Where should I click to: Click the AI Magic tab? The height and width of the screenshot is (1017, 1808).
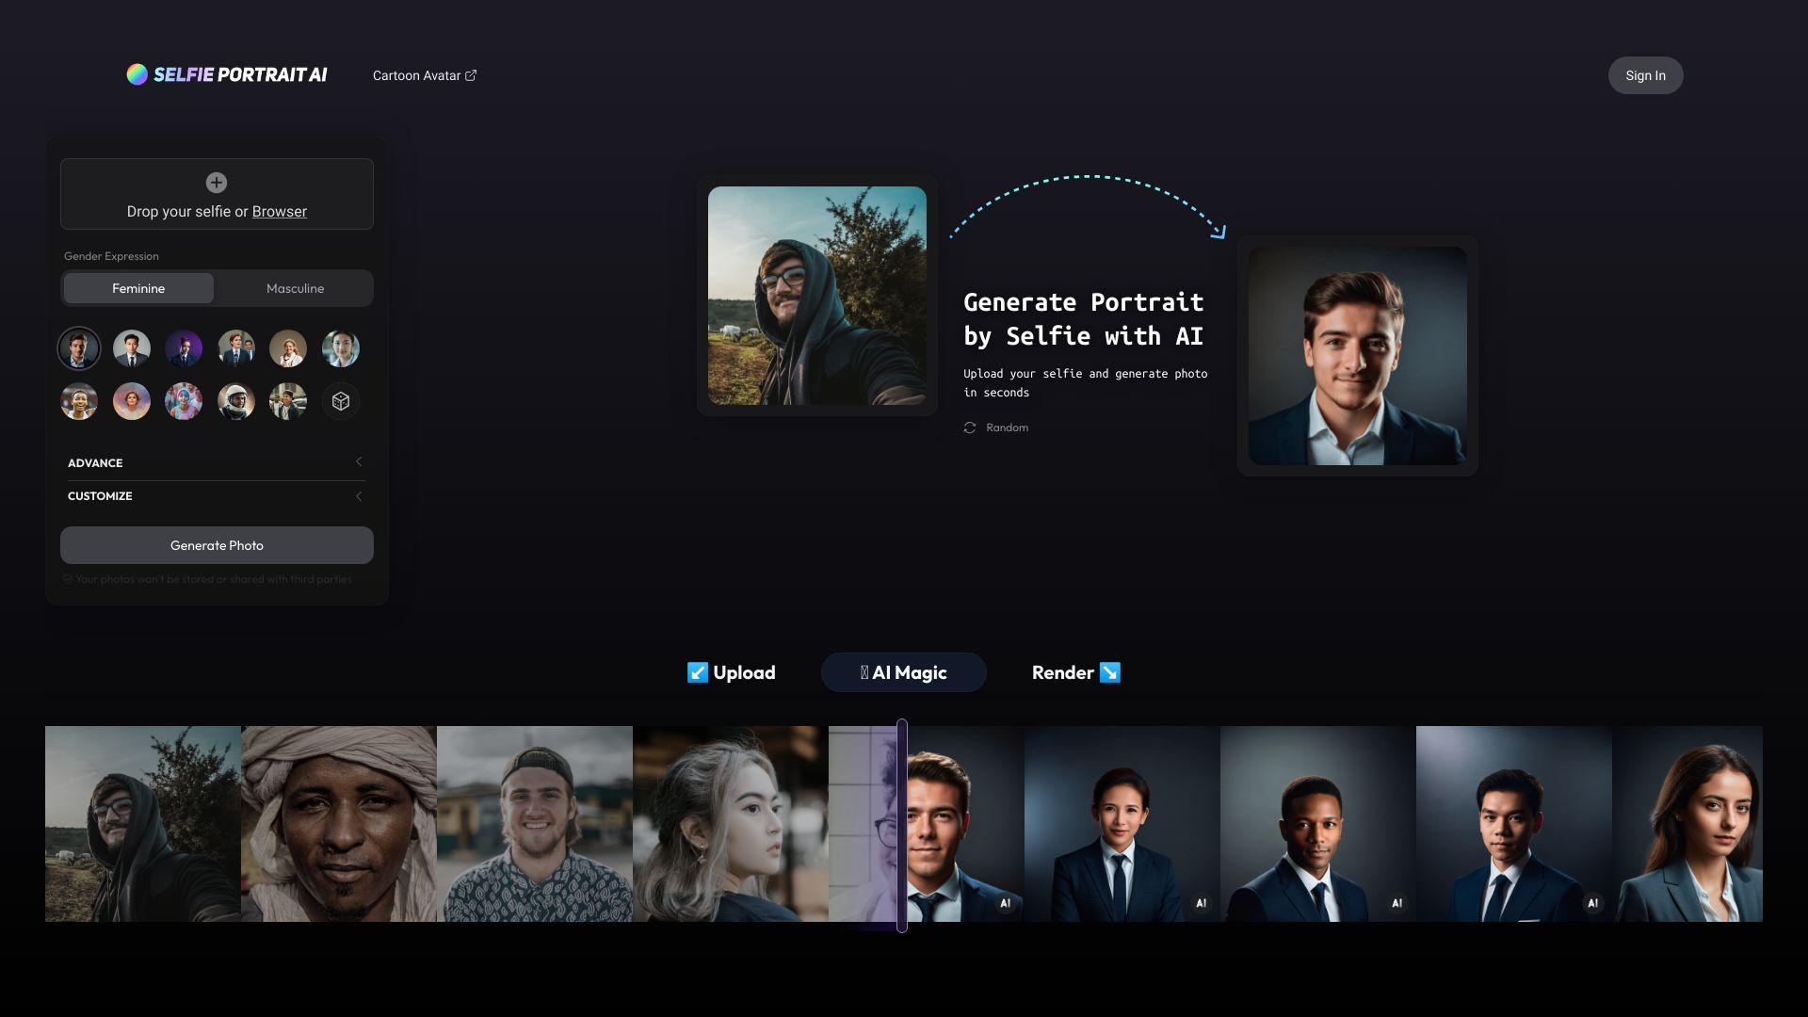(x=903, y=671)
